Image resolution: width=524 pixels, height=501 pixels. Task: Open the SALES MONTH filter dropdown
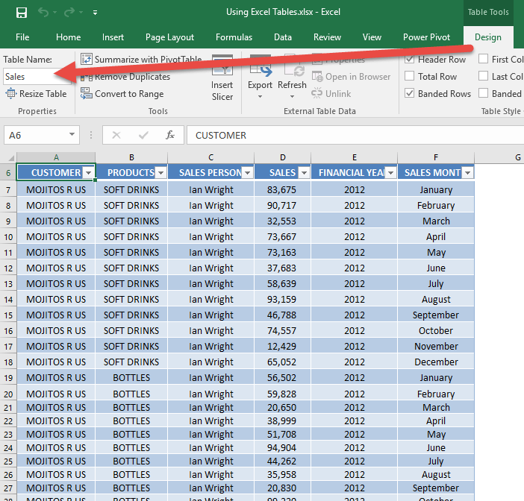(468, 173)
